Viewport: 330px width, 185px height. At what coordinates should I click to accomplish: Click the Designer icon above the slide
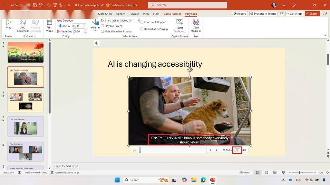coord(97,43)
